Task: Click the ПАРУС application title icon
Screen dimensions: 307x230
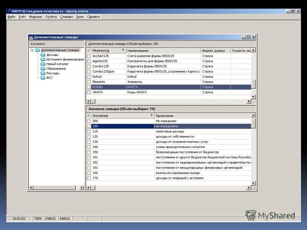Action: tap(9, 11)
